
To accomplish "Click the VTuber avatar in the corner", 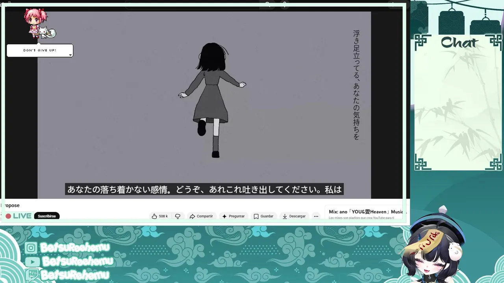I will (x=433, y=246).
